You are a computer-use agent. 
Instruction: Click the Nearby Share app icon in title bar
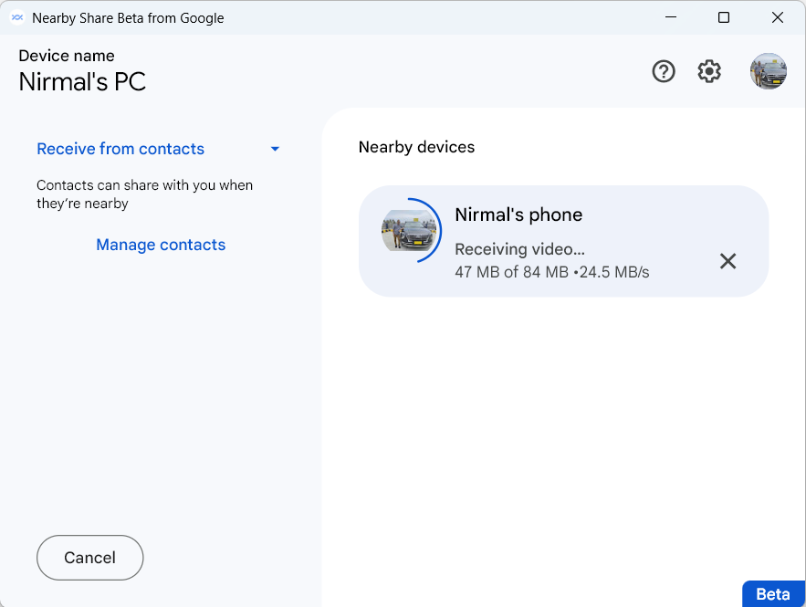click(x=17, y=18)
